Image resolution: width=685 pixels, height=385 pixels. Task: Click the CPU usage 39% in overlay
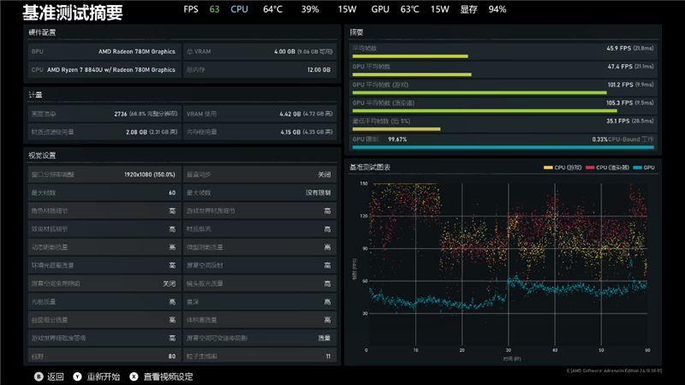pyautogui.click(x=310, y=9)
